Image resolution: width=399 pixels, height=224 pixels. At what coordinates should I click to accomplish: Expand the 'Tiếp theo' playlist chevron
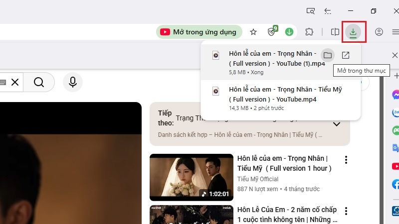pyautogui.click(x=337, y=124)
